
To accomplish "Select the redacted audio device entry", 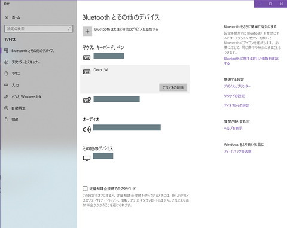I will point(127,127).
